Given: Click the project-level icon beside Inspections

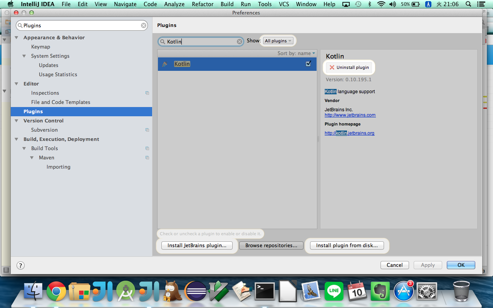Looking at the screenshot, I should (147, 93).
